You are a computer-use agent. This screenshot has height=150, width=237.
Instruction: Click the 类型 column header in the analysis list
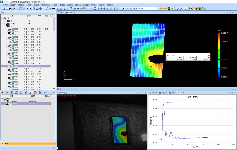click(33, 96)
